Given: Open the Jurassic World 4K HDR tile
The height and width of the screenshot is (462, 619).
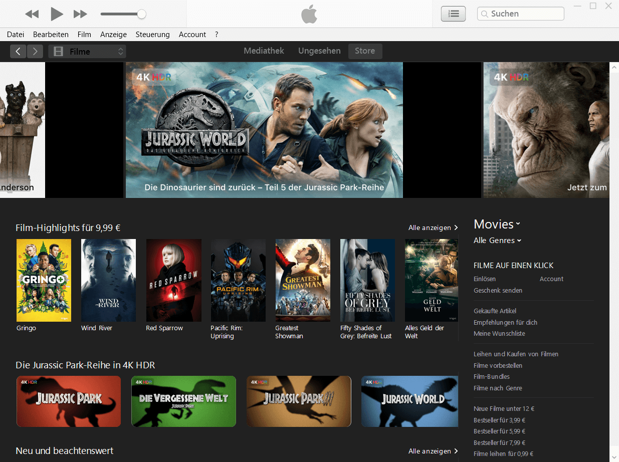Looking at the screenshot, I should click(x=409, y=401).
